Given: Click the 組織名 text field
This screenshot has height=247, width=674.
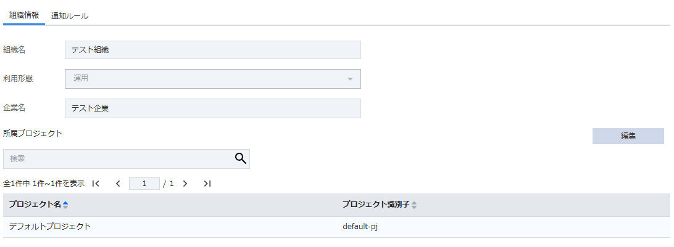Looking at the screenshot, I should click(x=212, y=50).
